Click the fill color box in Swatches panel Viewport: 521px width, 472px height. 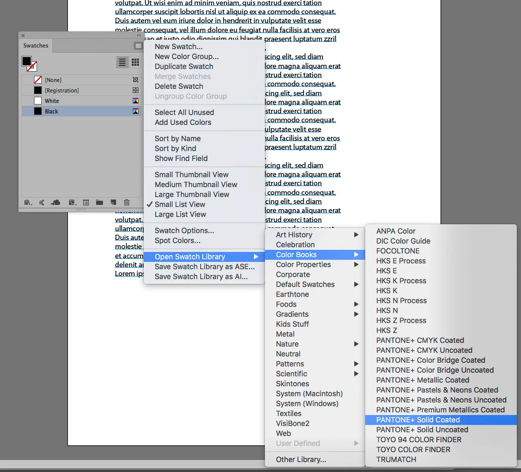26,61
